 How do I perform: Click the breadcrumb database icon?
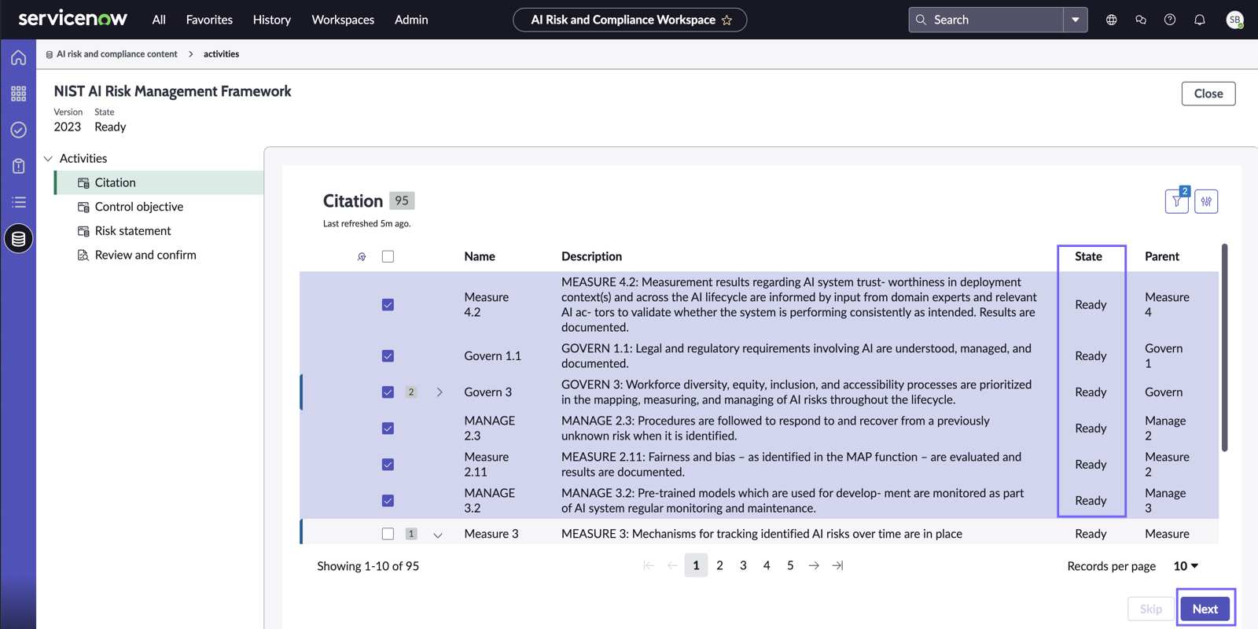50,54
